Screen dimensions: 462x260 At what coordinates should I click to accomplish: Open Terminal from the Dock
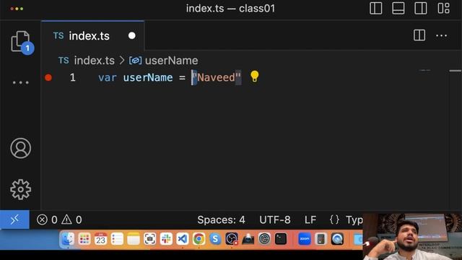281,239
